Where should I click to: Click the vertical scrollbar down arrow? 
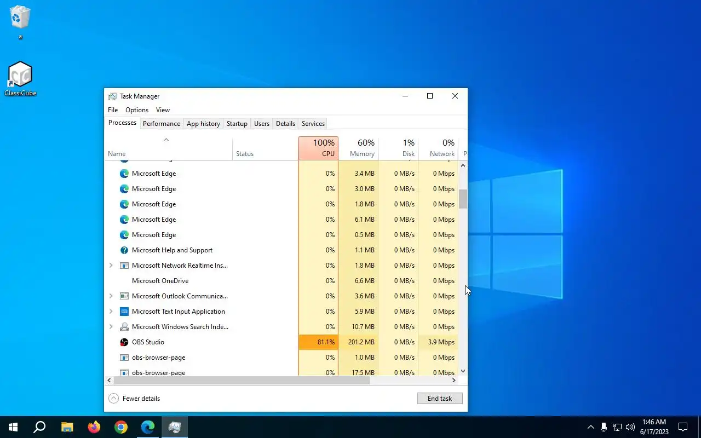[463, 371]
